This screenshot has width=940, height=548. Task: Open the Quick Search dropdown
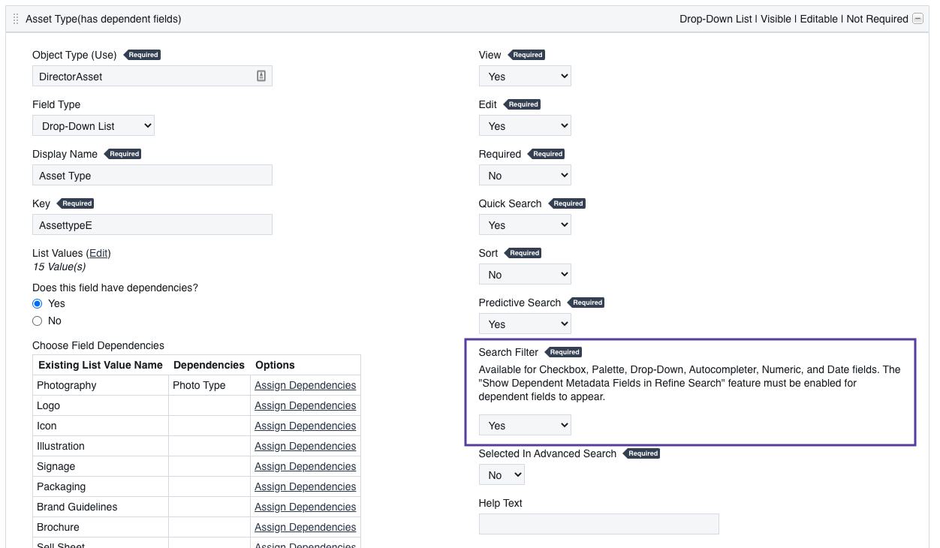[x=525, y=224]
